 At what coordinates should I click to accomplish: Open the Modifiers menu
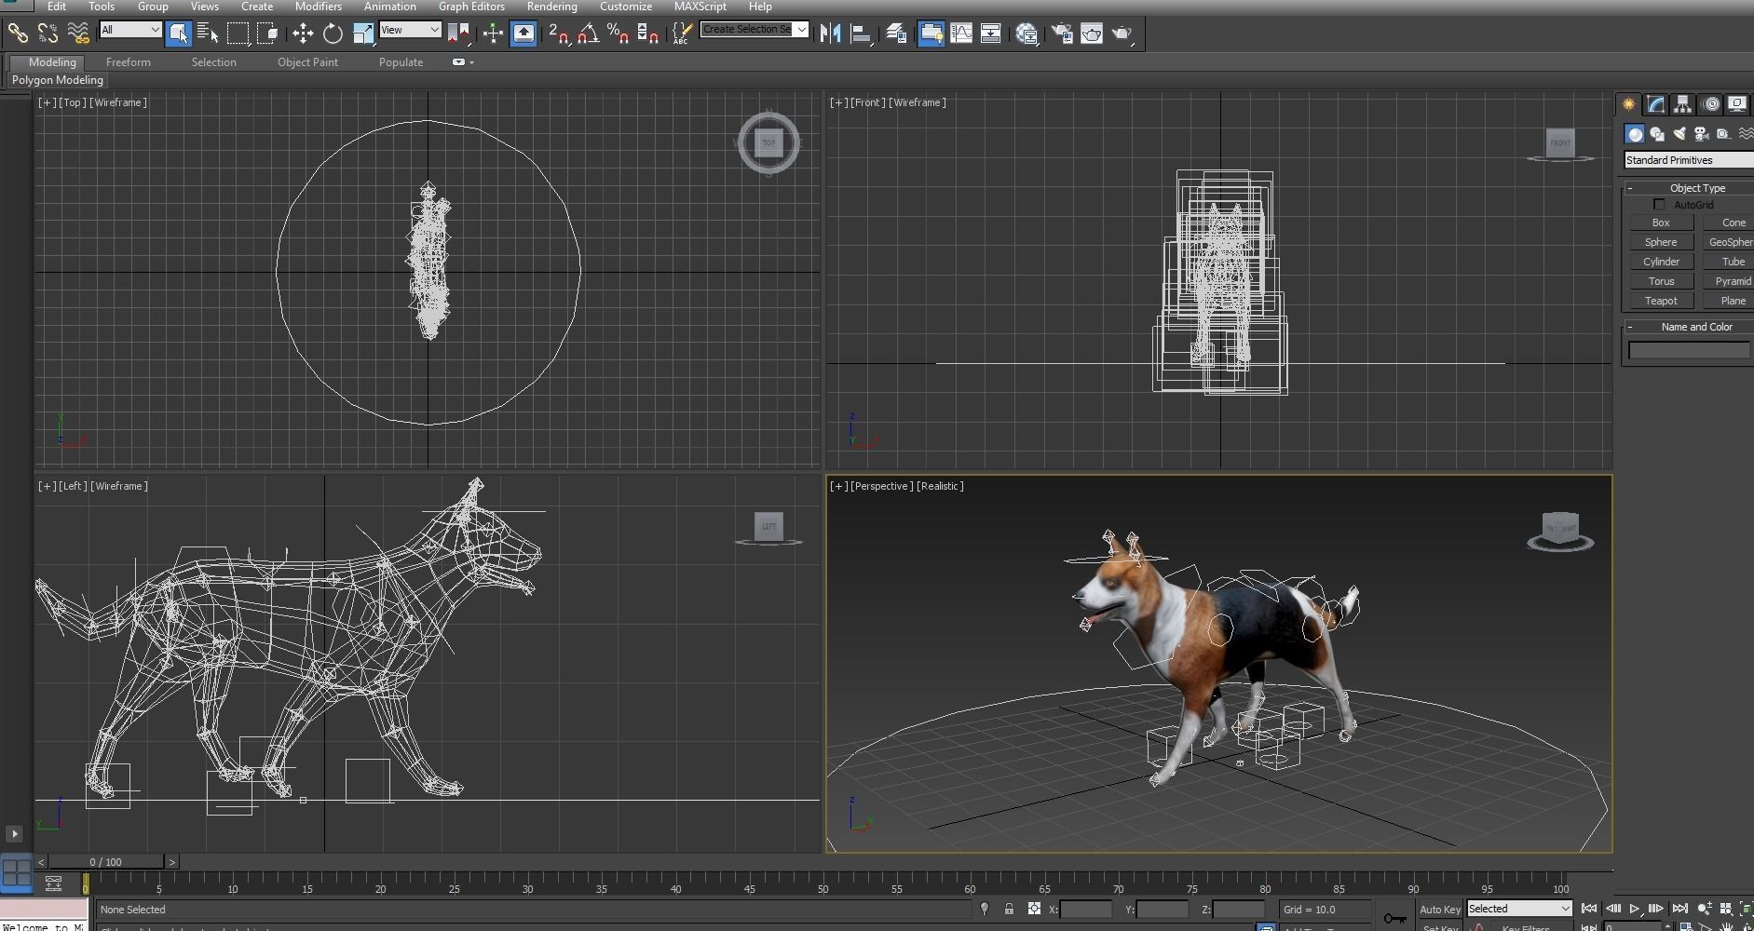pos(318,7)
